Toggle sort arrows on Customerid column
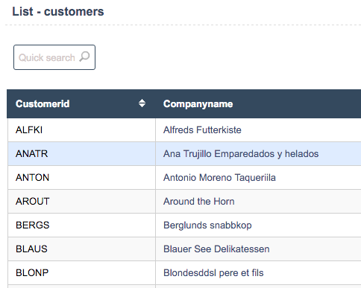The height and width of the screenshot is (288, 361). pos(142,103)
